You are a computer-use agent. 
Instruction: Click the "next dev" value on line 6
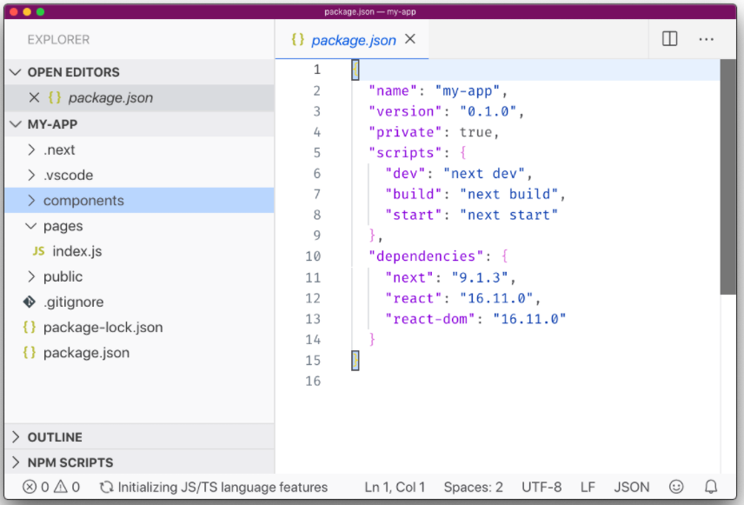tap(484, 174)
